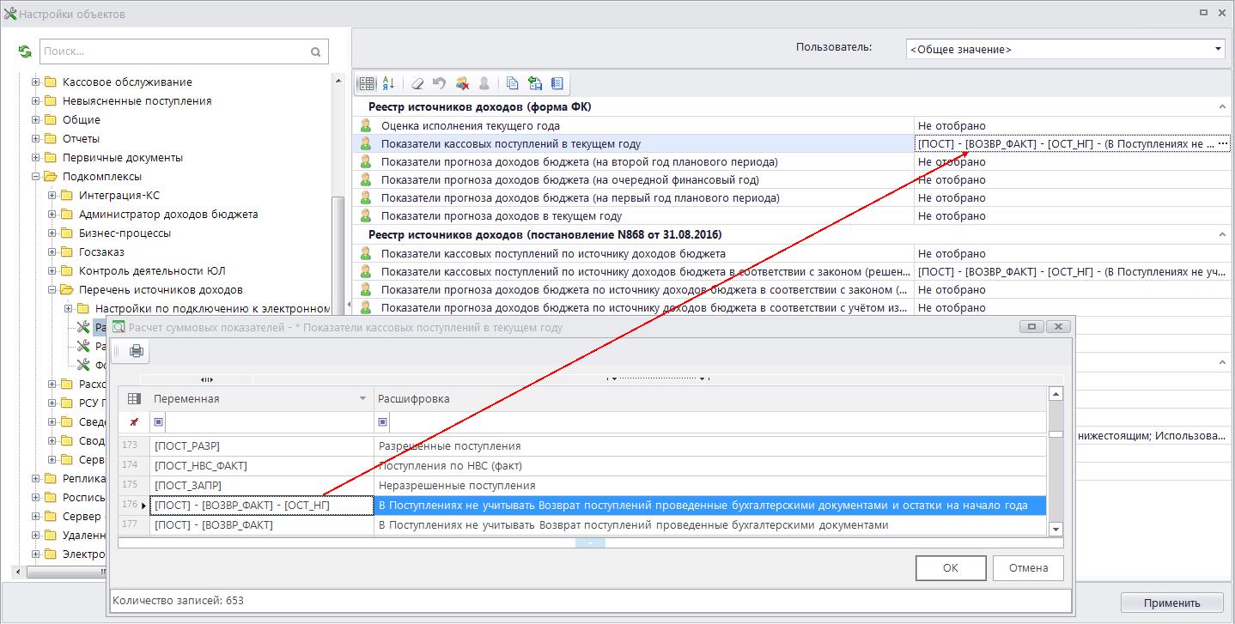Select row [ПОСТ_ЗАПР] in variables grid
Screen dimensions: 1235x624
(261, 486)
